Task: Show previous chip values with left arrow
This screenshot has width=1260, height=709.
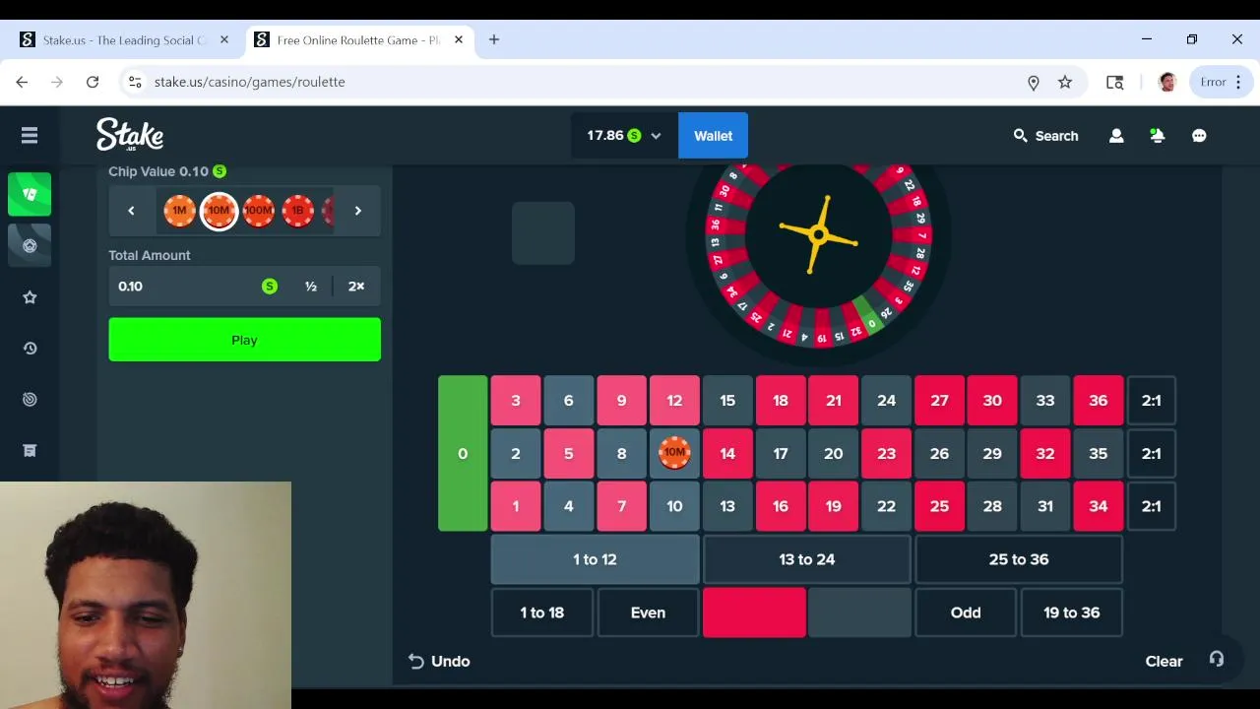Action: click(131, 211)
